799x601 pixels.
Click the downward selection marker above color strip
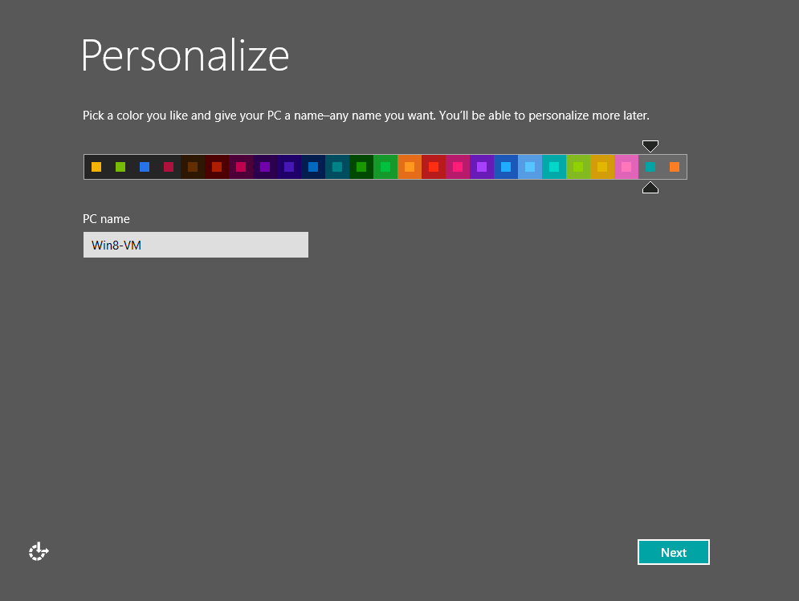(650, 145)
